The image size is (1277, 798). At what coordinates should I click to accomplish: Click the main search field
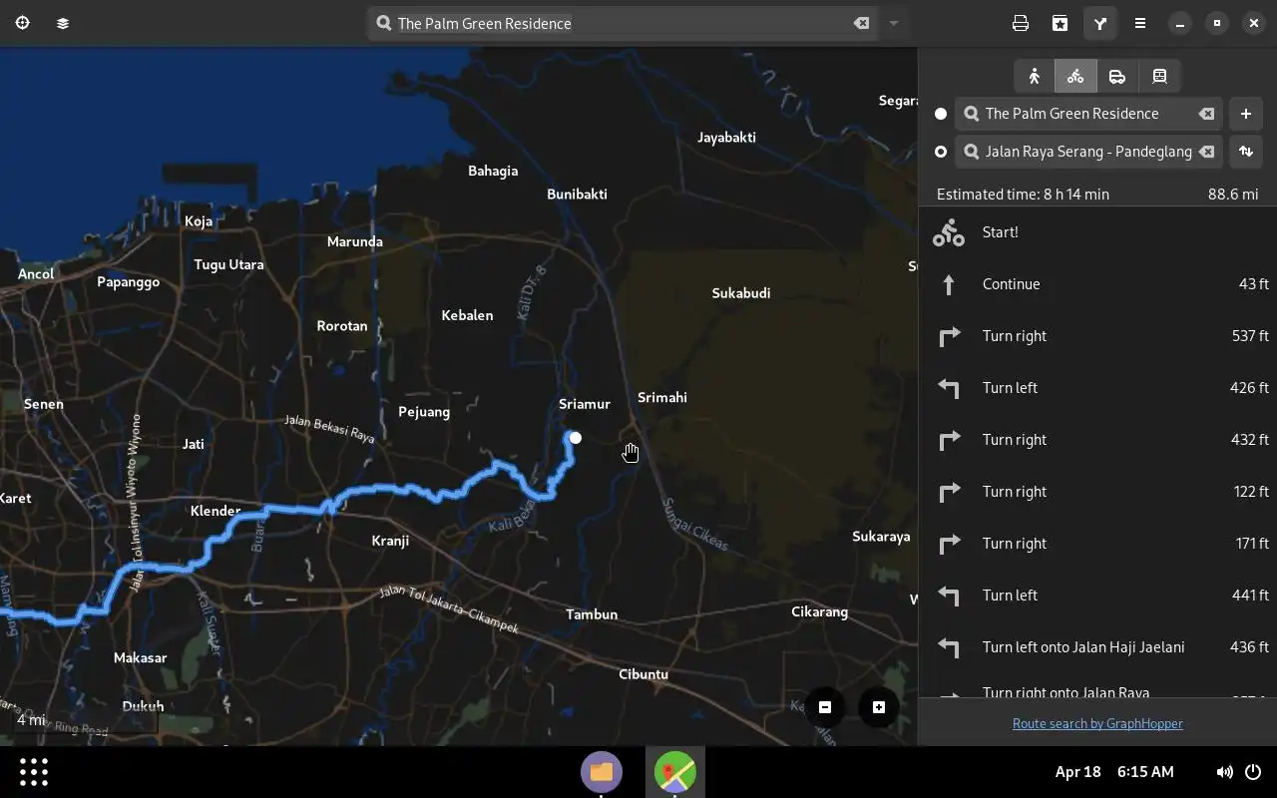tap(623, 23)
